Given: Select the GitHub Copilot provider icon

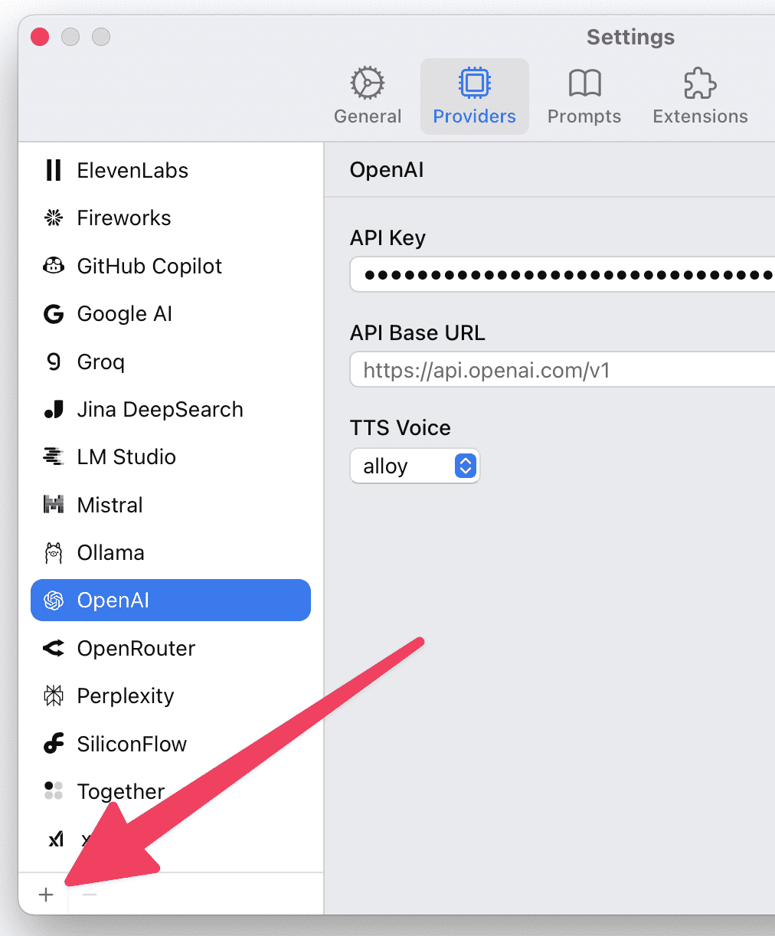Looking at the screenshot, I should (54, 266).
